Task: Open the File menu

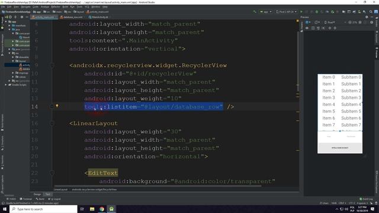Action: [3, 7]
